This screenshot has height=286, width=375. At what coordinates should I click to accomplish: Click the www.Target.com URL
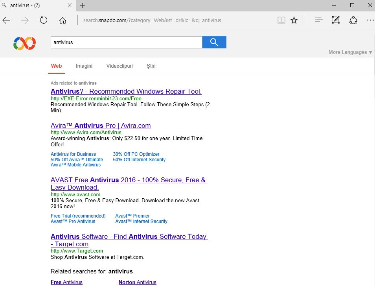point(77,251)
